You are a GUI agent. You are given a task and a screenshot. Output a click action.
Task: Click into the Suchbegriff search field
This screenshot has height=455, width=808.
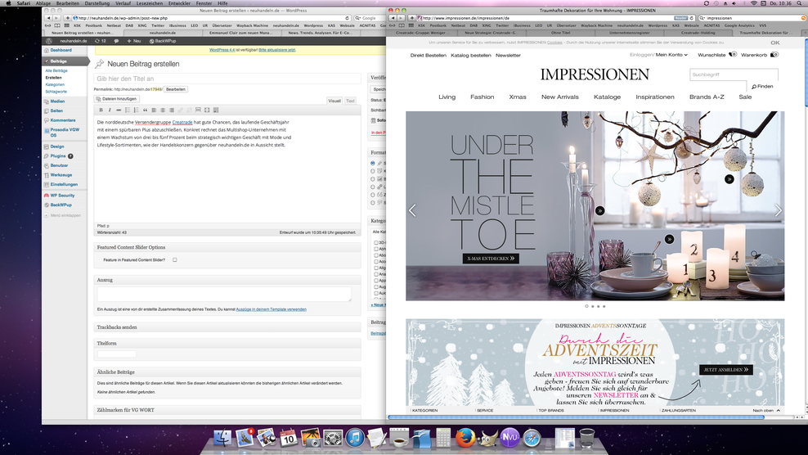[x=734, y=74]
